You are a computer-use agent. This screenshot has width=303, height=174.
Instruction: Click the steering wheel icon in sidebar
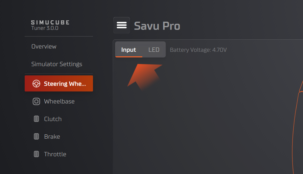(36, 84)
